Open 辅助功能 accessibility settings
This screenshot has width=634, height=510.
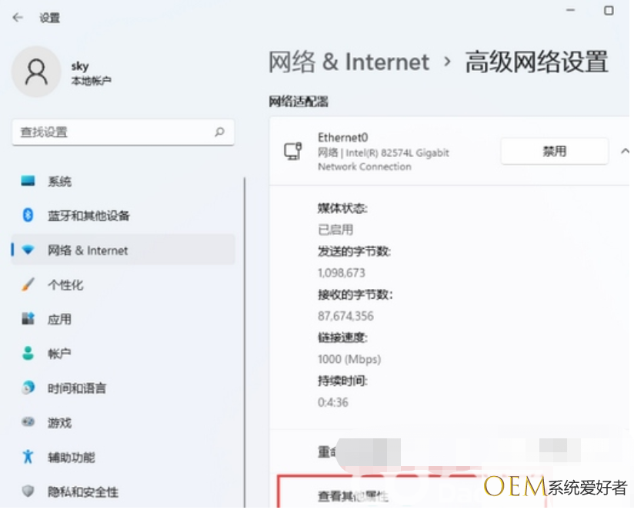tap(71, 458)
